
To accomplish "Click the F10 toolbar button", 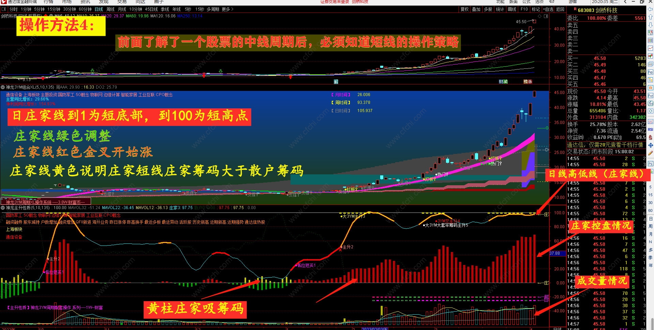I will point(524,9).
